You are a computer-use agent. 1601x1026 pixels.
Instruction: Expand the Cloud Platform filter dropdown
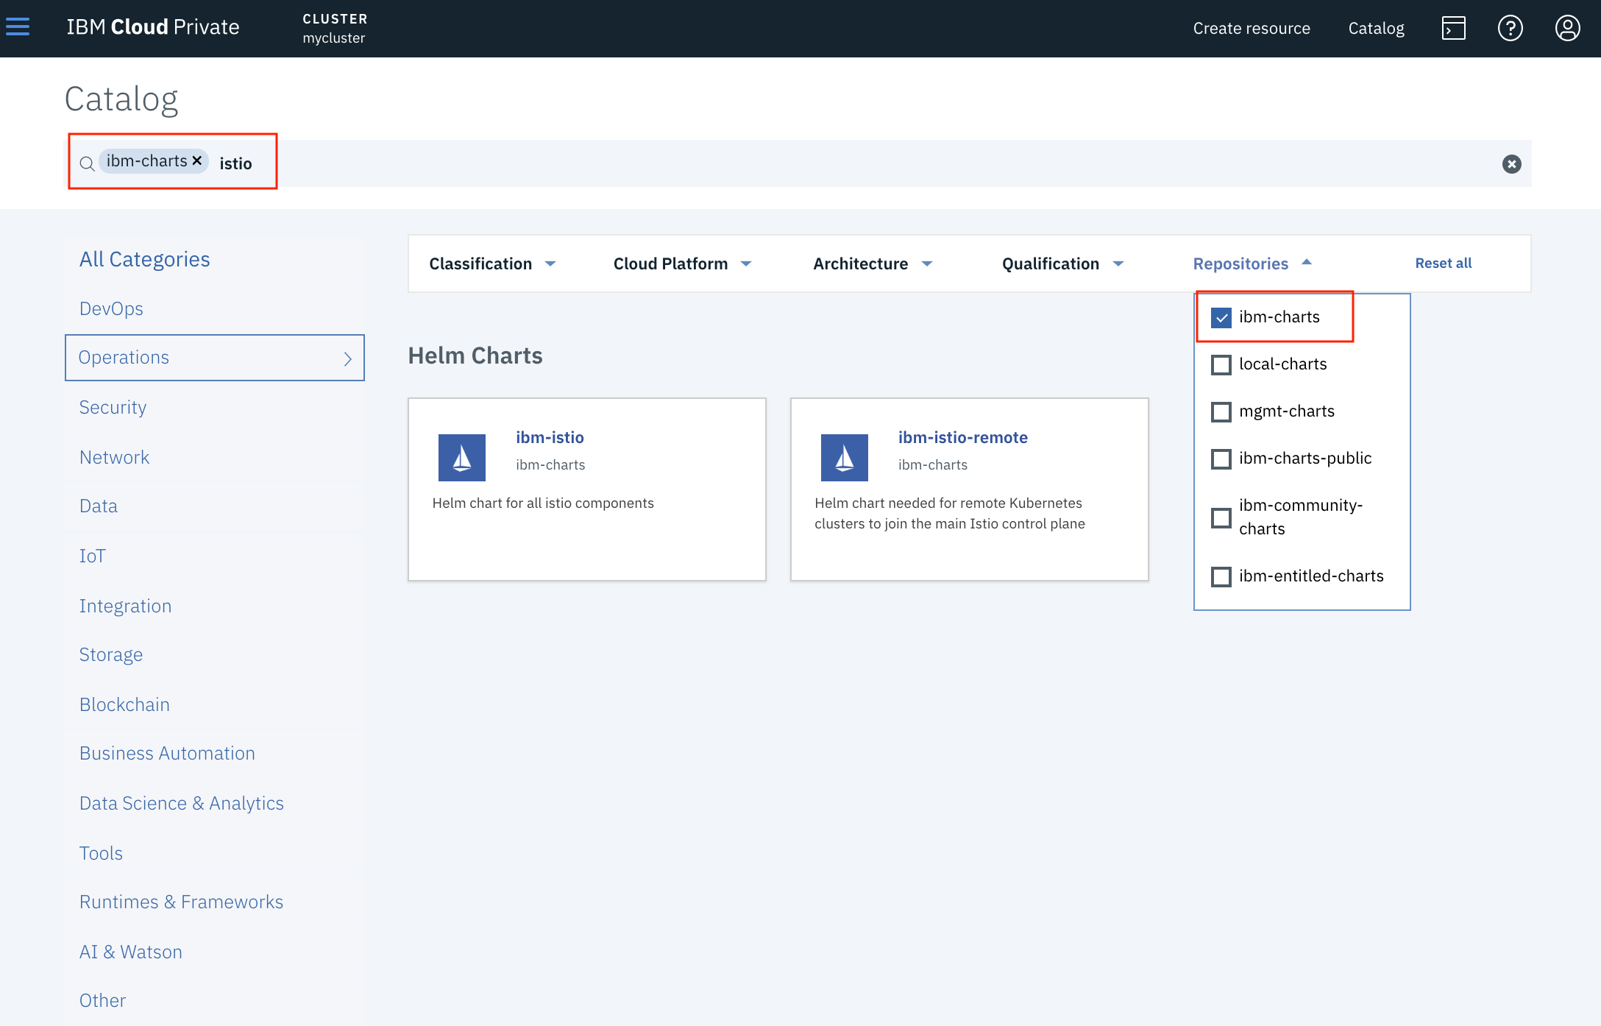[682, 263]
